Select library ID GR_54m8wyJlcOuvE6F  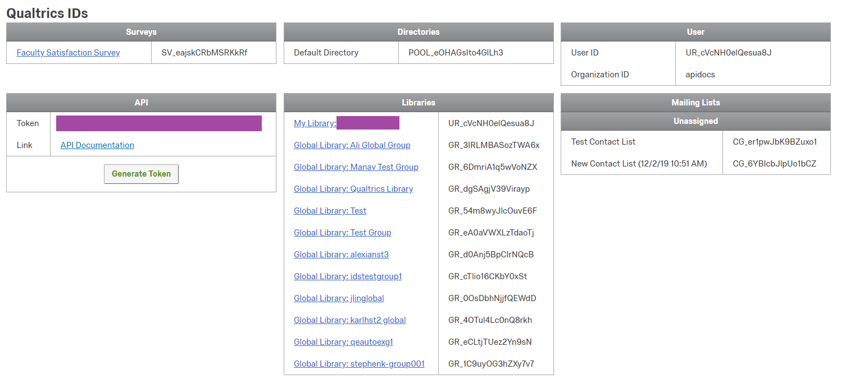[493, 211]
